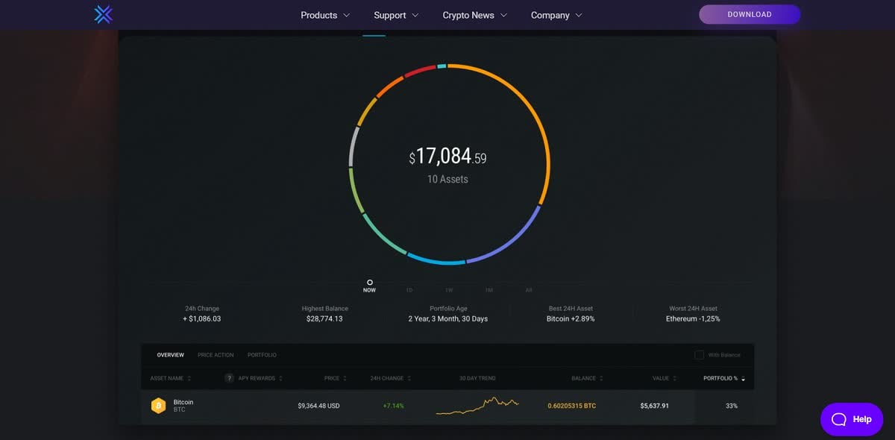This screenshot has width=895, height=440.
Task: Click the Bitcoin 30 day trend sparkline
Action: [477, 406]
